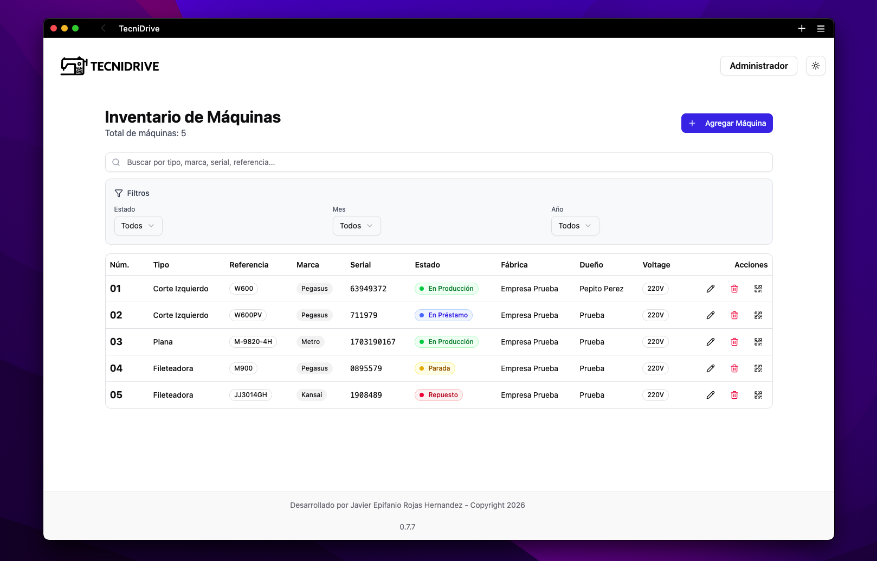The image size is (877, 561).
Task: Toggle light/dark theme with sun icon
Action: click(x=815, y=66)
